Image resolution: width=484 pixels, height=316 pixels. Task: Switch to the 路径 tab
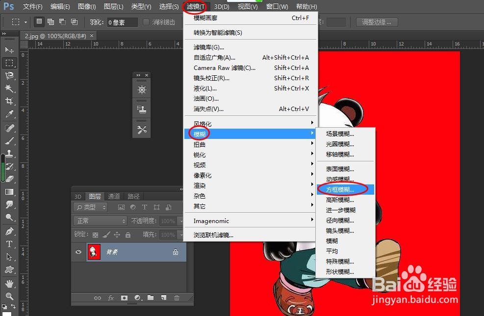133,196
